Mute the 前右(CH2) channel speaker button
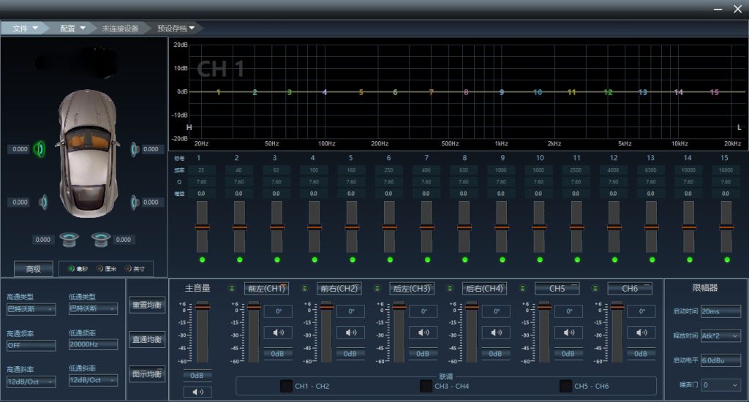This screenshot has height=402, width=749. pyautogui.click(x=350, y=333)
